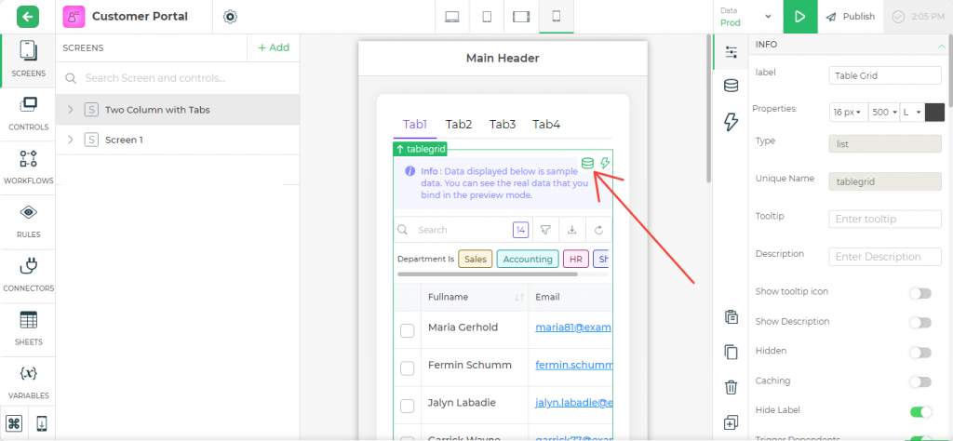Open the Rules sidebar section
Image resolution: width=953 pixels, height=441 pixels.
(x=28, y=221)
